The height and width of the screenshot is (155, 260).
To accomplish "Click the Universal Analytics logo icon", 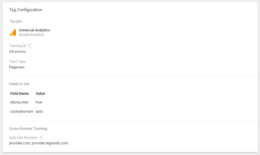I will (x=13, y=33).
